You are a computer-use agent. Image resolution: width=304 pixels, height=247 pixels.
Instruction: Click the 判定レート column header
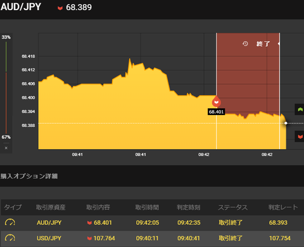click(283, 207)
